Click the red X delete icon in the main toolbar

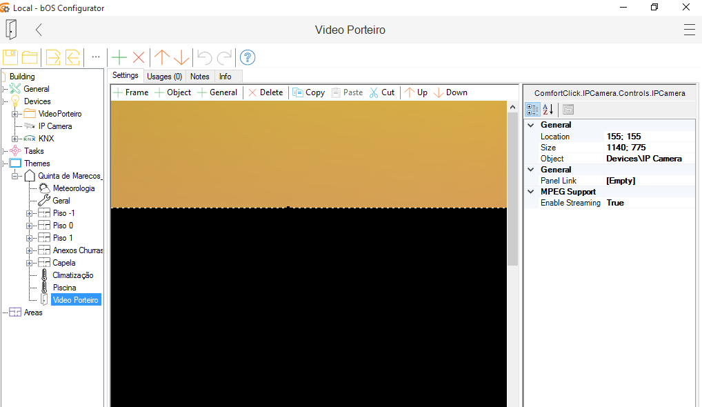pos(139,57)
